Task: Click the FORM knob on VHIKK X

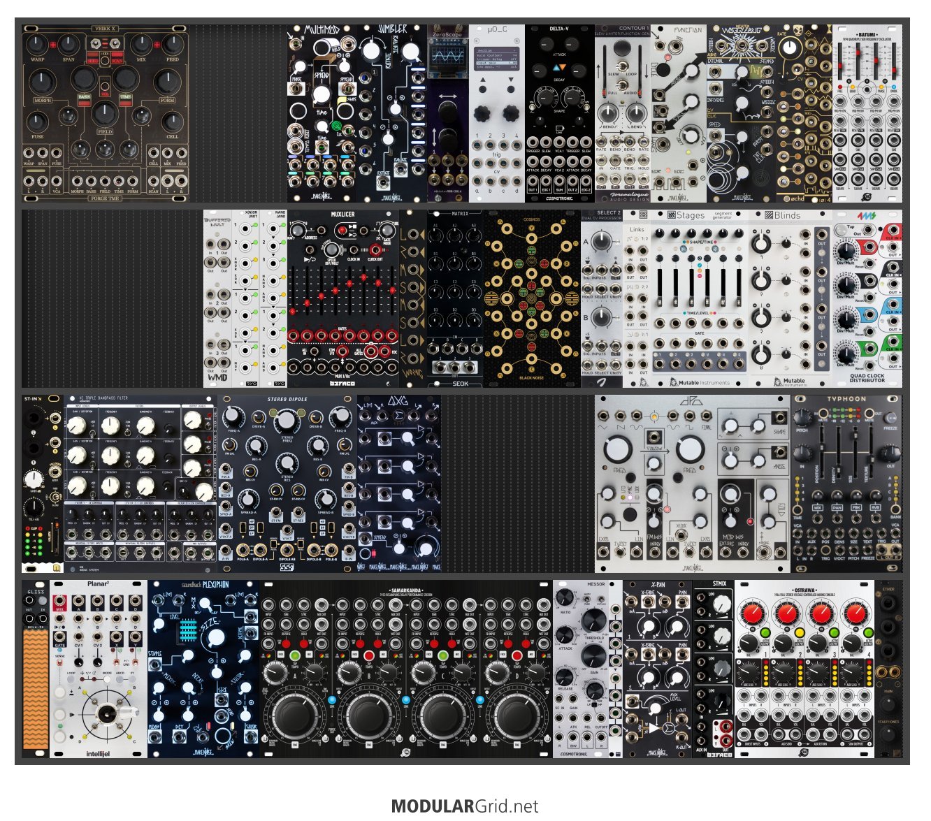Action: (167, 82)
